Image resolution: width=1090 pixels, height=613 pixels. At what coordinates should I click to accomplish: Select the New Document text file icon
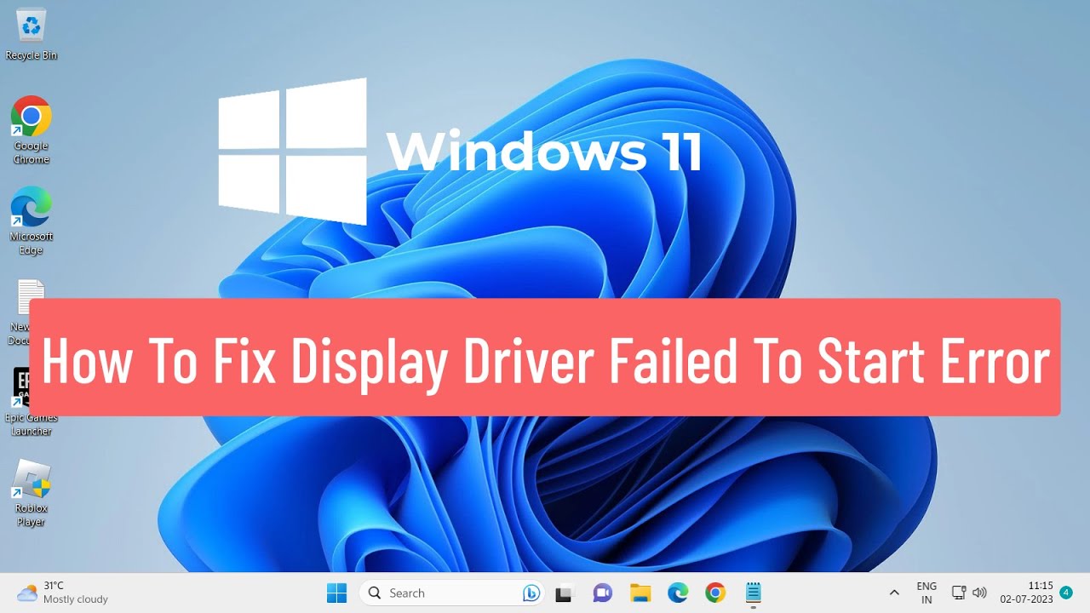29,299
